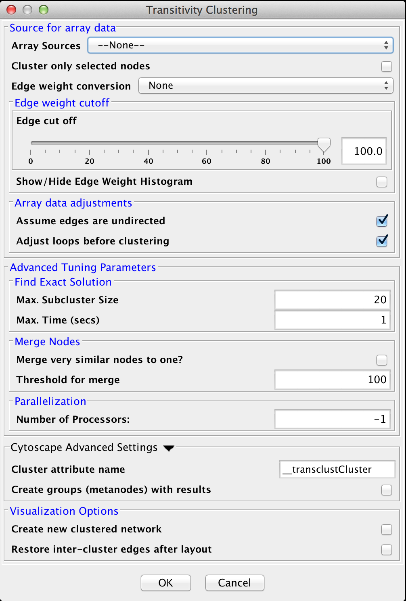Enable Merge very similar nodes checkbox

[381, 360]
